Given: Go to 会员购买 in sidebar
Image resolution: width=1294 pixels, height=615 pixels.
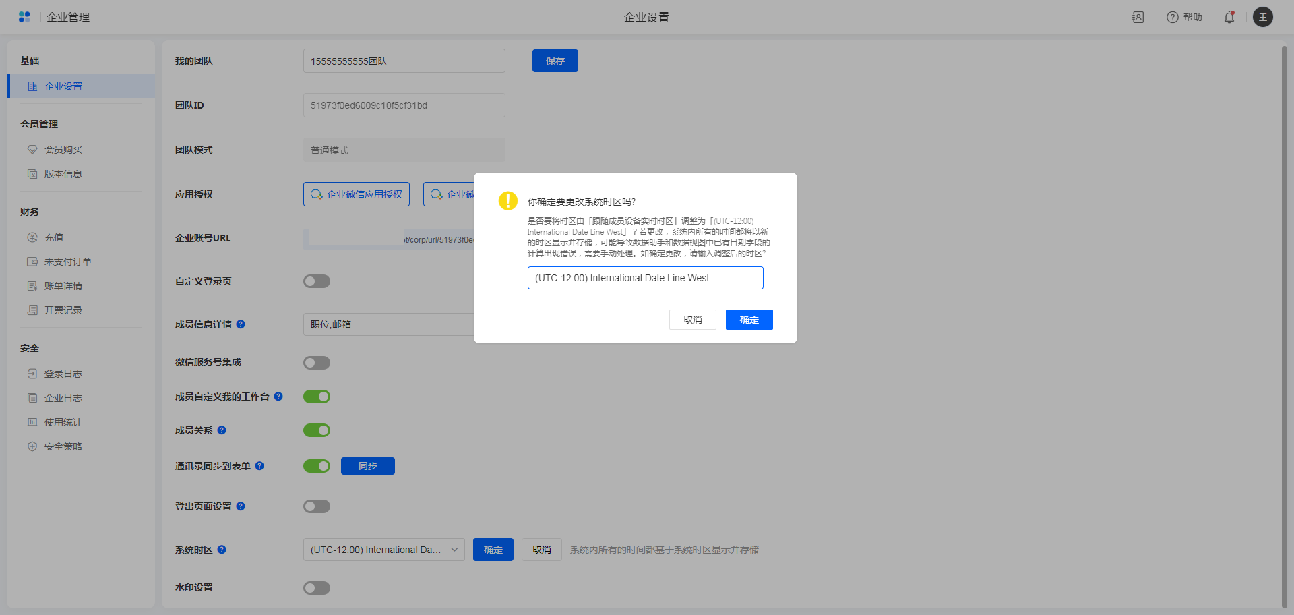Looking at the screenshot, I should point(63,150).
